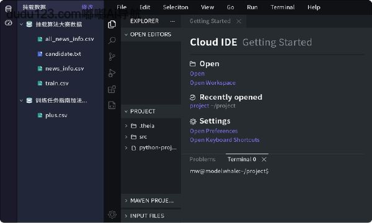Open the Source Control branch icon

pos(112,56)
